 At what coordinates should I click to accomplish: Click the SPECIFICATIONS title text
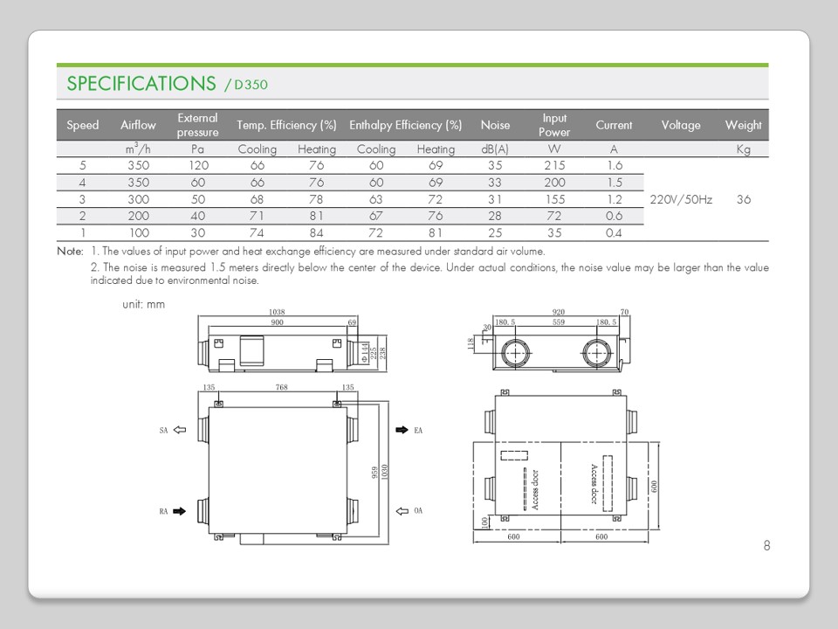coord(141,84)
